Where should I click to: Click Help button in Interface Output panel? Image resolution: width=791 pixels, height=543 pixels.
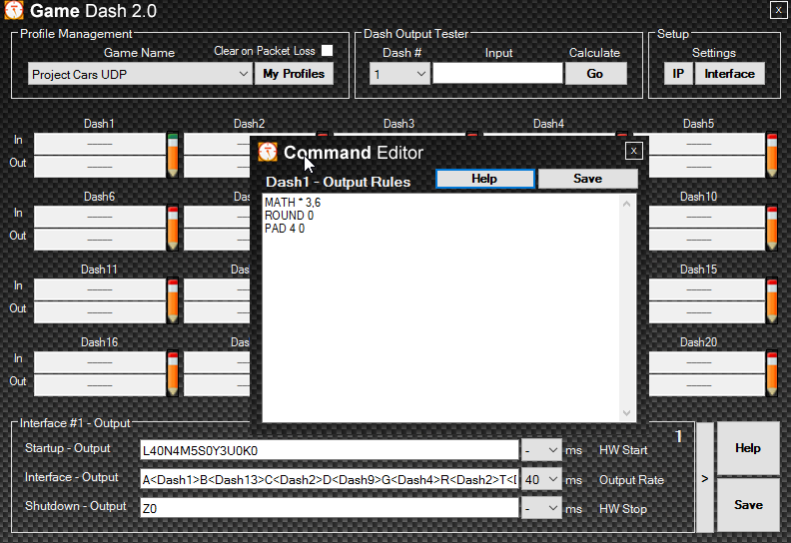[748, 448]
